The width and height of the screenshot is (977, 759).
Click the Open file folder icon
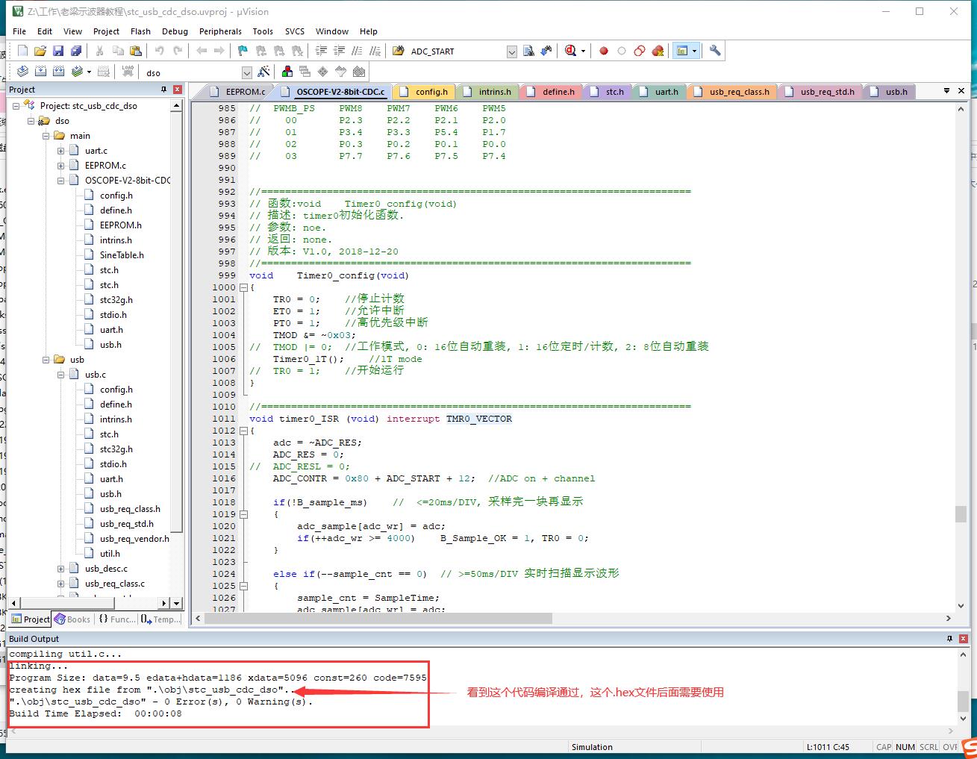click(x=40, y=51)
